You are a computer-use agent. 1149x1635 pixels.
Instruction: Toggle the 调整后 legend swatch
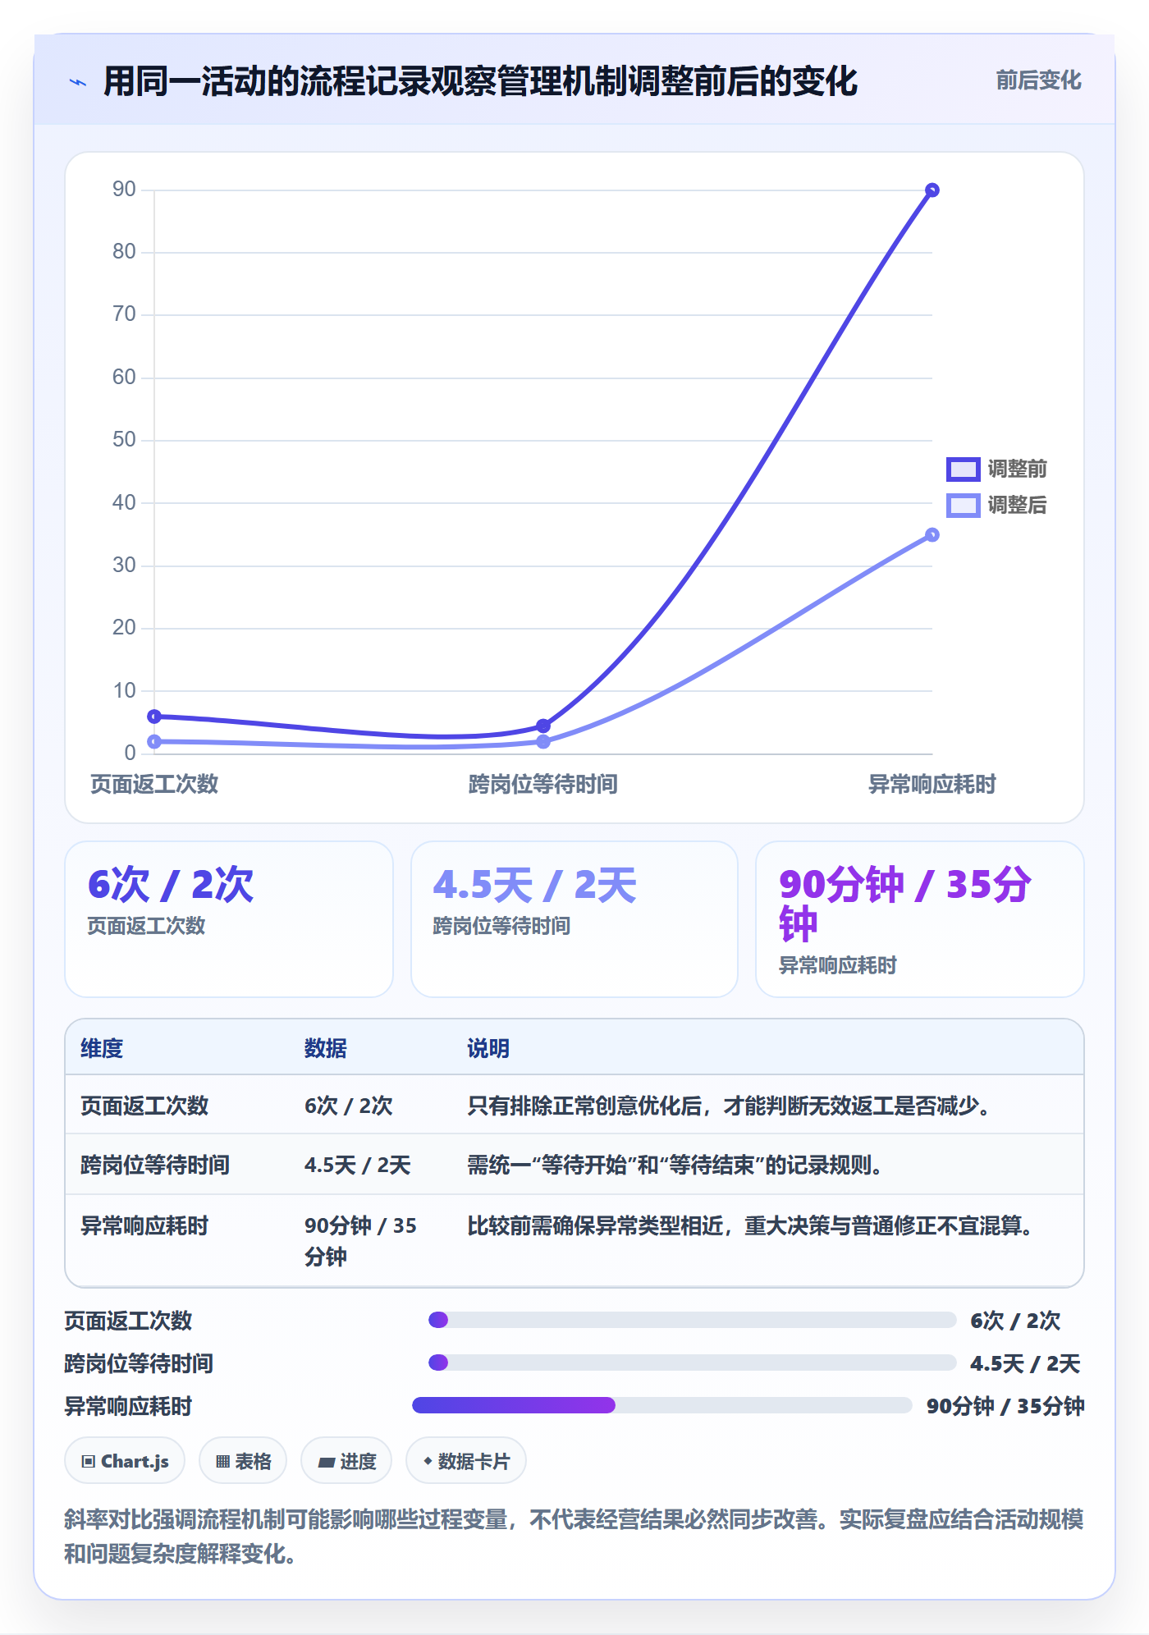pyautogui.click(x=963, y=505)
